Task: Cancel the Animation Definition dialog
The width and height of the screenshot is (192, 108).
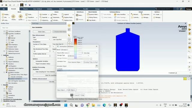Action: coord(77,95)
